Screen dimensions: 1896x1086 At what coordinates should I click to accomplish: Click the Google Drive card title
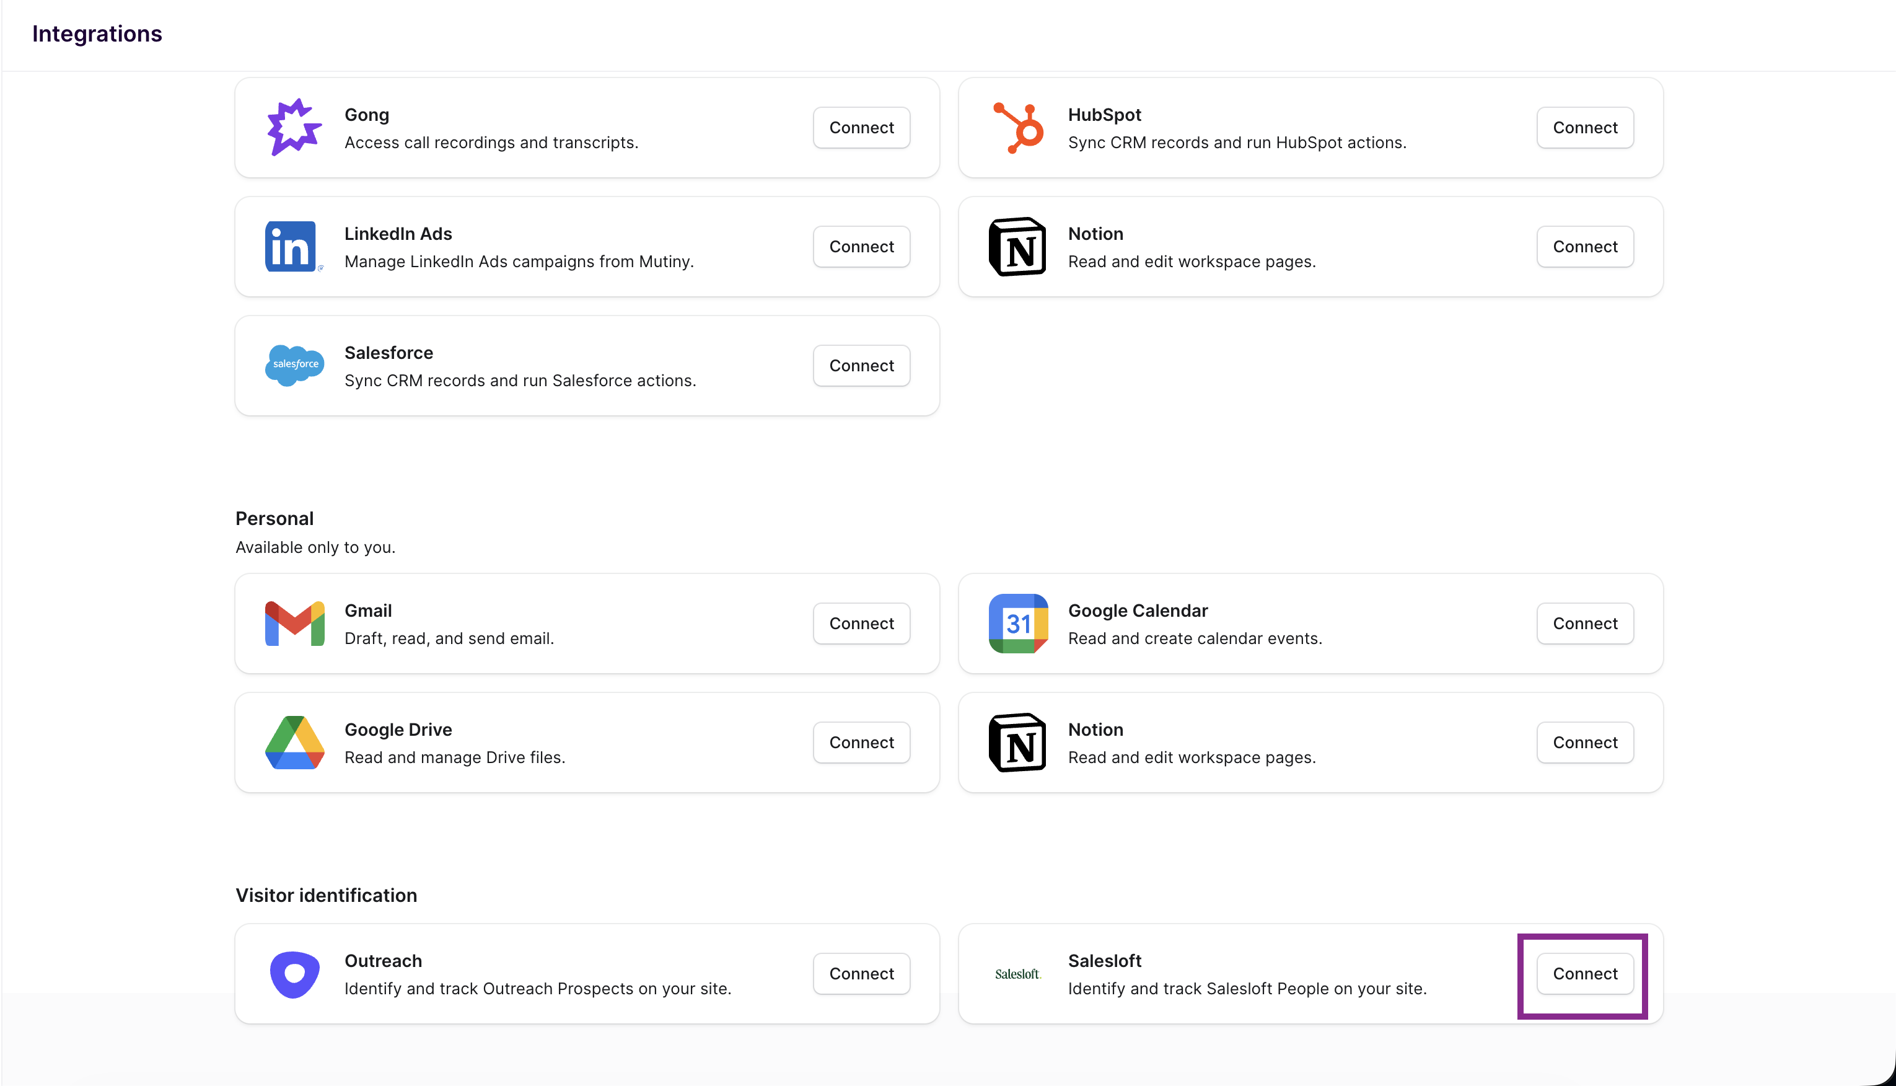pyautogui.click(x=398, y=730)
